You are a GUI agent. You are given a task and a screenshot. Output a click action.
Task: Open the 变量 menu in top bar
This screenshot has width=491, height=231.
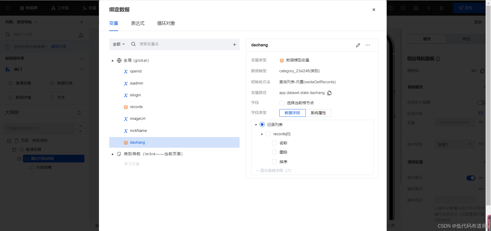(x=90, y=8)
